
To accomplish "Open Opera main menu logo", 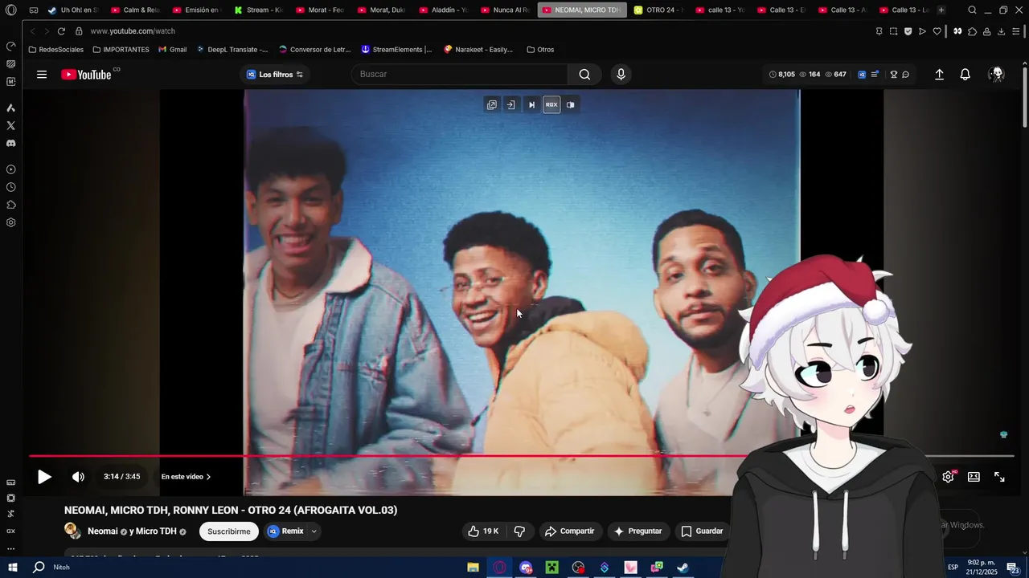I will tap(10, 10).
